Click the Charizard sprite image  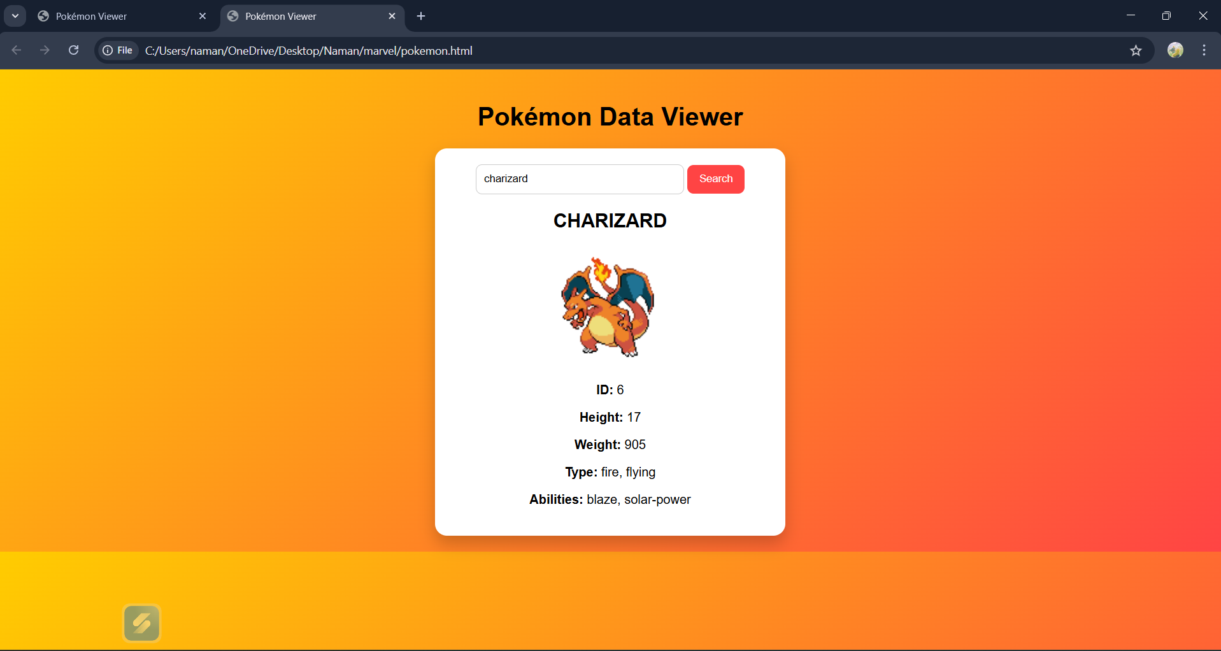[608, 306]
